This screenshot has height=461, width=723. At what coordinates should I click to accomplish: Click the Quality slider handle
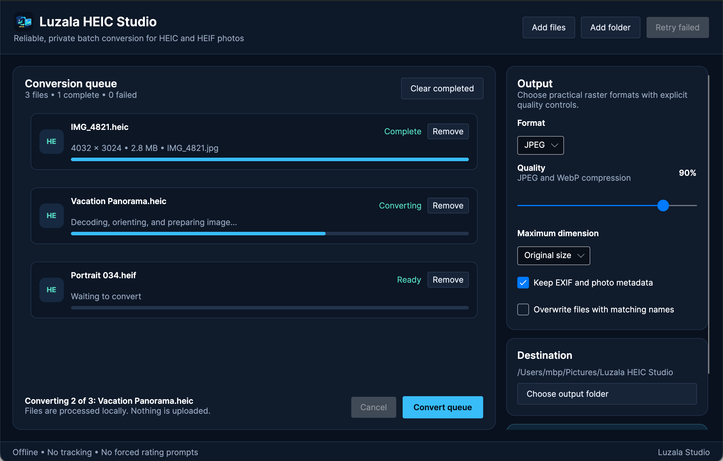pyautogui.click(x=663, y=206)
